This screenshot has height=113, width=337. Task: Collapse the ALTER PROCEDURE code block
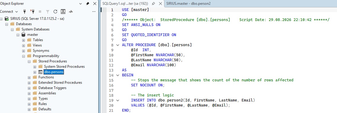pyautogui.click(x=118, y=45)
